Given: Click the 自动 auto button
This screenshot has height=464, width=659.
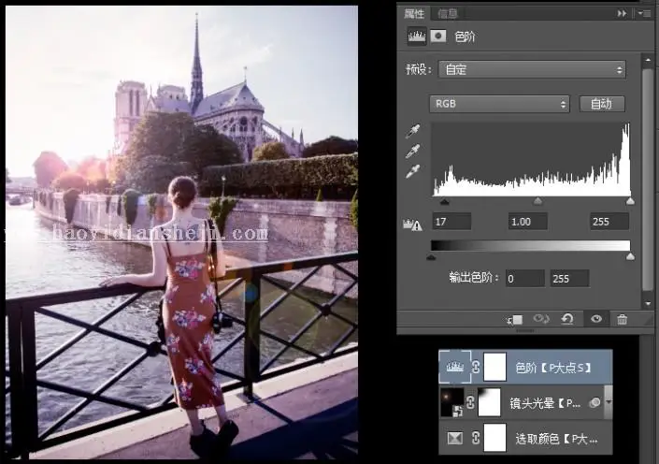Looking at the screenshot, I should [x=602, y=104].
